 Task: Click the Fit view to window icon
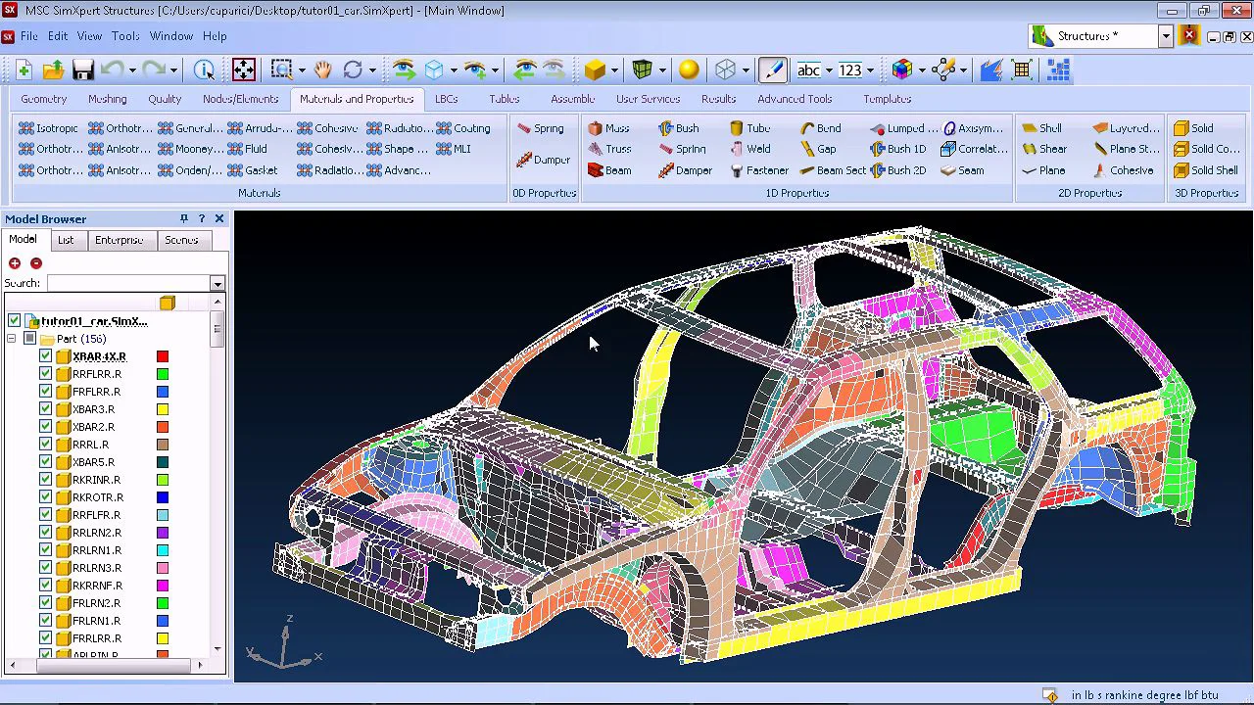[243, 70]
